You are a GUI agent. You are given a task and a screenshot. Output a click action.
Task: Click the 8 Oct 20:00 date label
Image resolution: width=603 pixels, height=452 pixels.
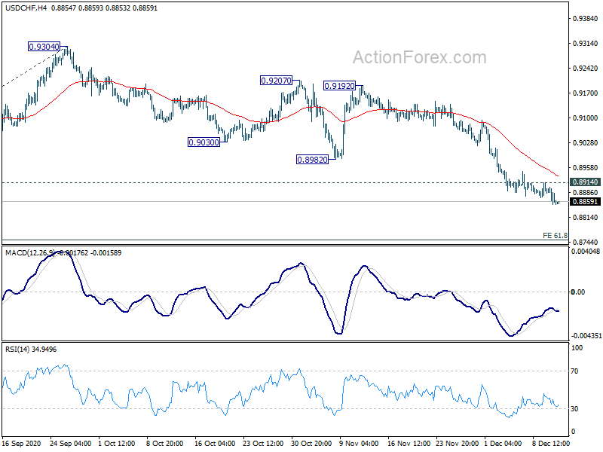[x=165, y=443]
